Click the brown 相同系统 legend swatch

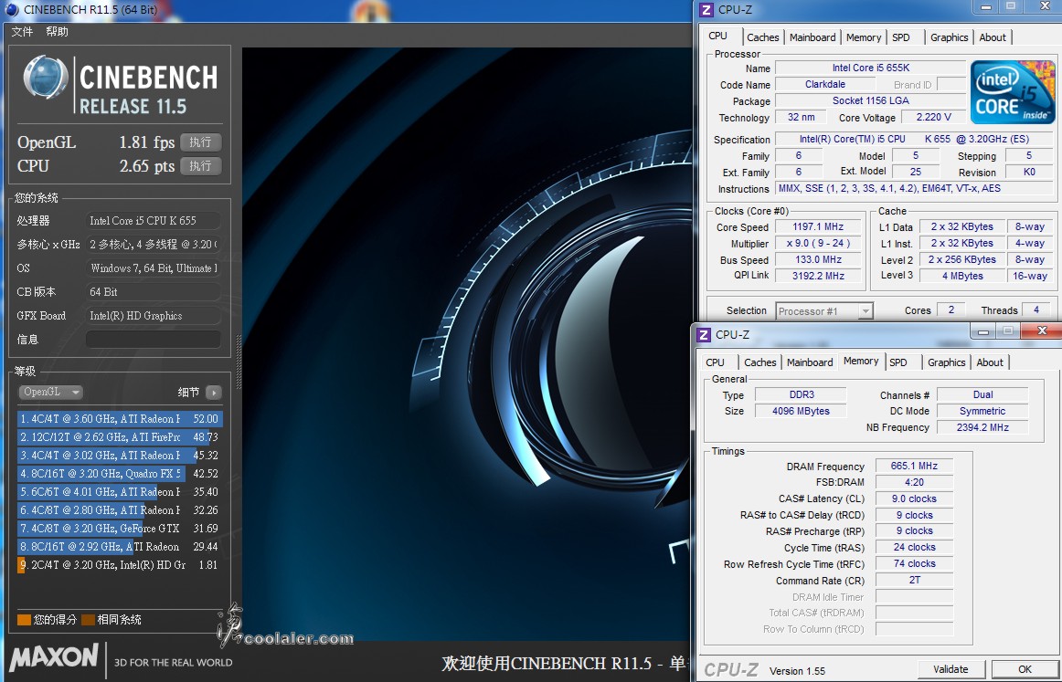(x=88, y=620)
